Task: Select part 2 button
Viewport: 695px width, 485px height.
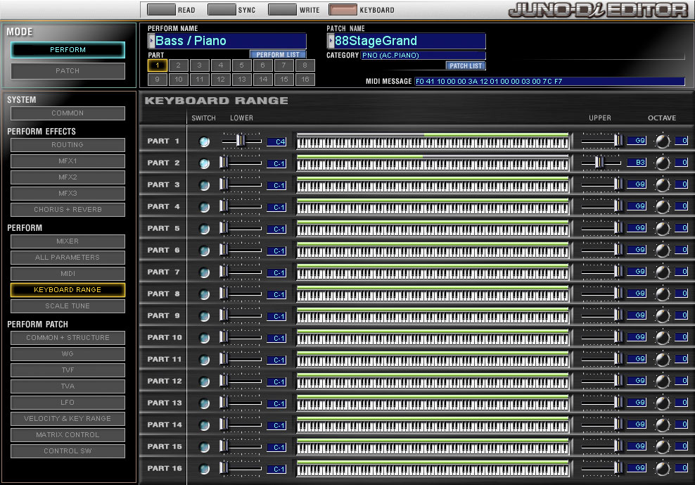Action: 178,65
